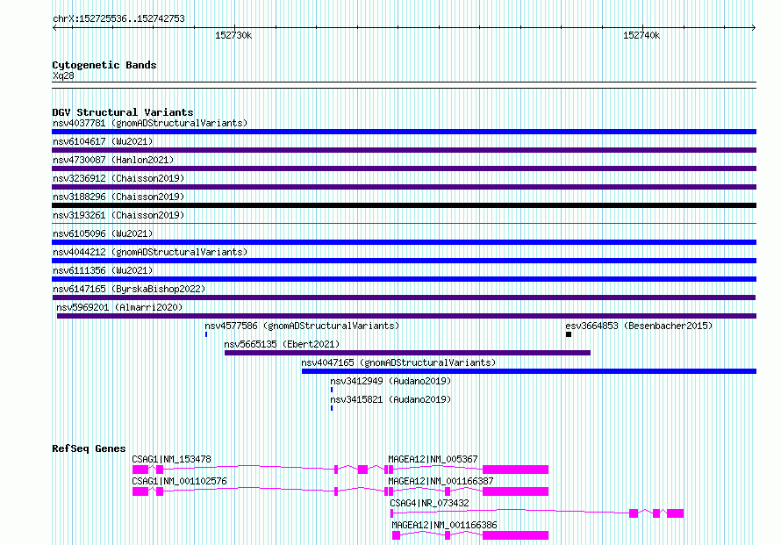Select the CSAG4|NR_073432 gene label

click(x=429, y=503)
